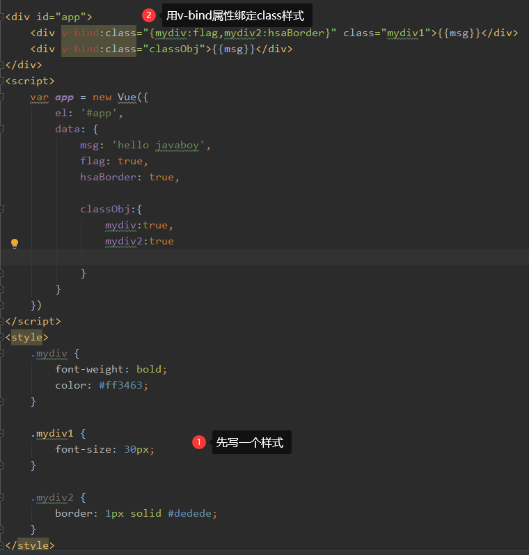This screenshot has width=529, height=555.
Task: Click the '.mydiv' CSS selector
Action: tap(49, 354)
